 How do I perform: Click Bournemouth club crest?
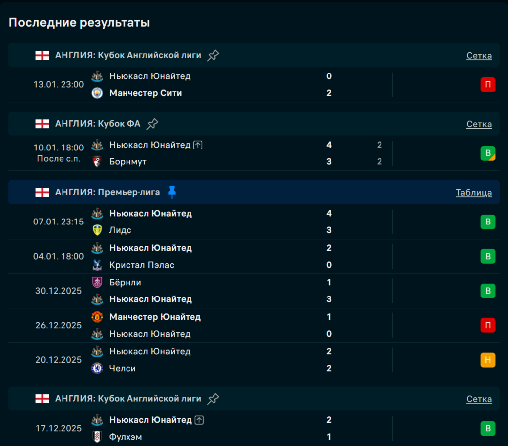[x=97, y=162]
